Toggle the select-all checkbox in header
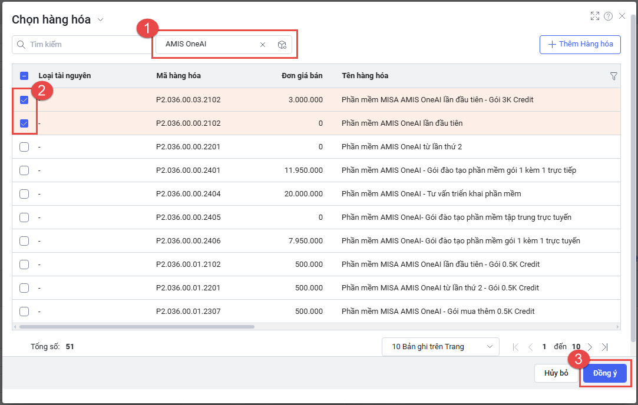 coord(24,76)
